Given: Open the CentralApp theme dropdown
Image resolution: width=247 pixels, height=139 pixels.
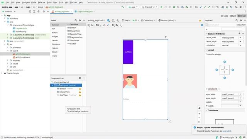Looking at the screenshot, I should point(148,20).
